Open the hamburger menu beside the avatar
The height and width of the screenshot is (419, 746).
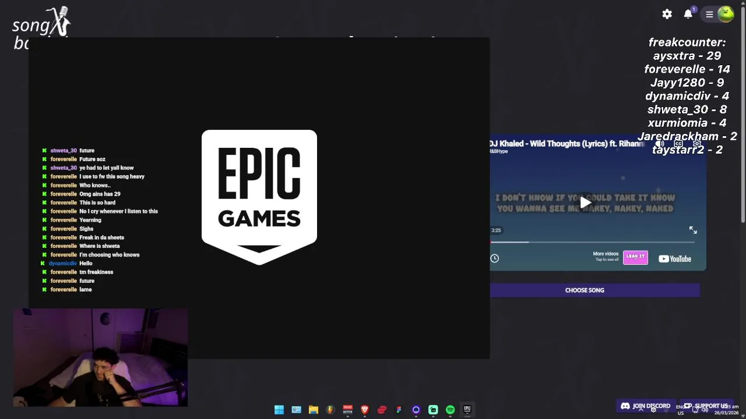pyautogui.click(x=709, y=15)
